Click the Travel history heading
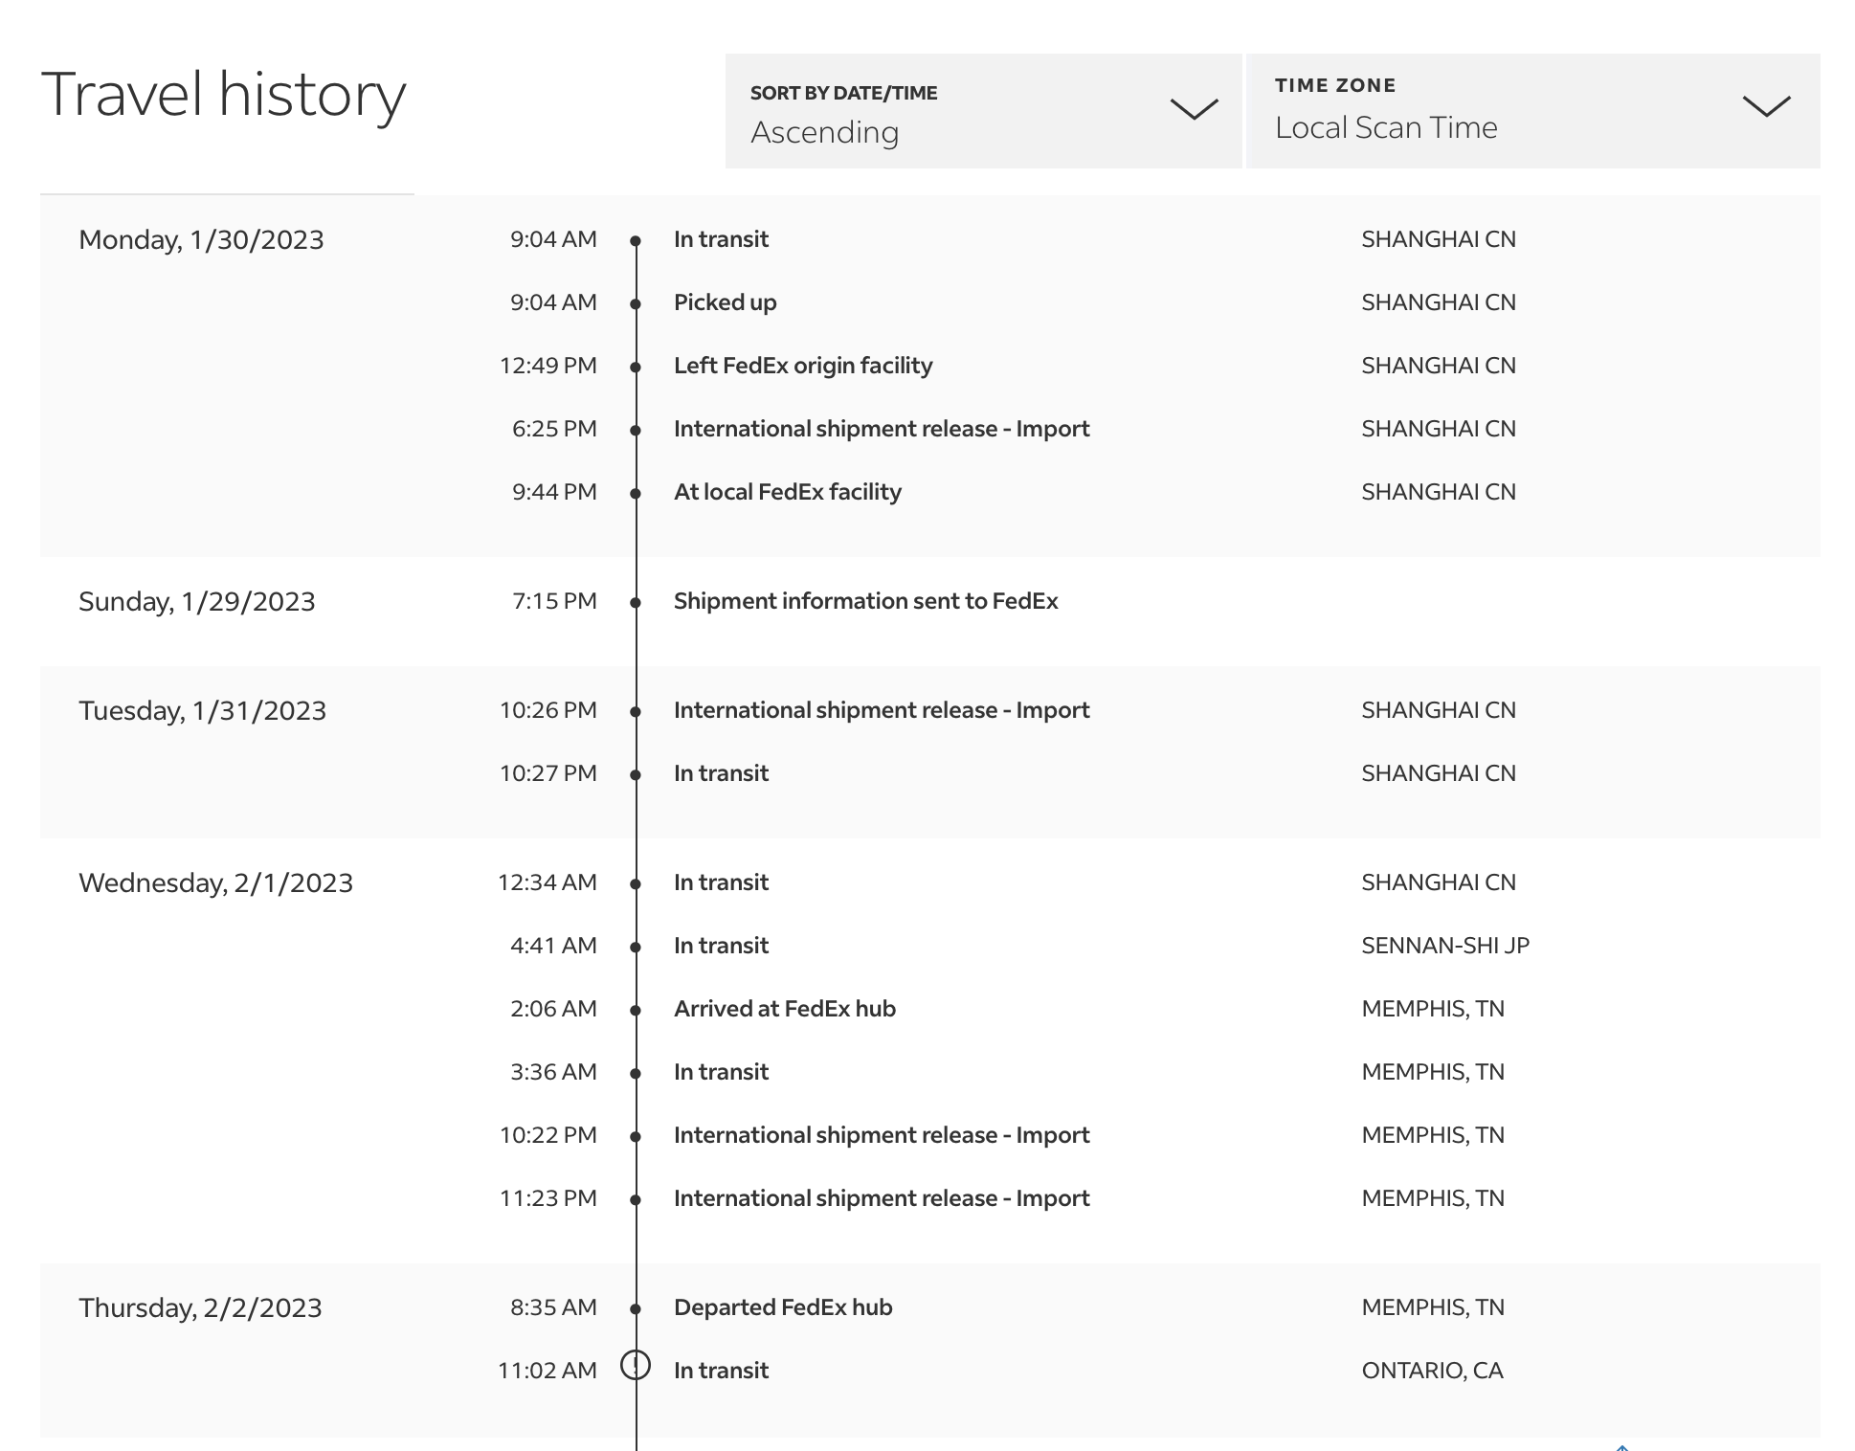The width and height of the screenshot is (1855, 1451). click(x=224, y=95)
